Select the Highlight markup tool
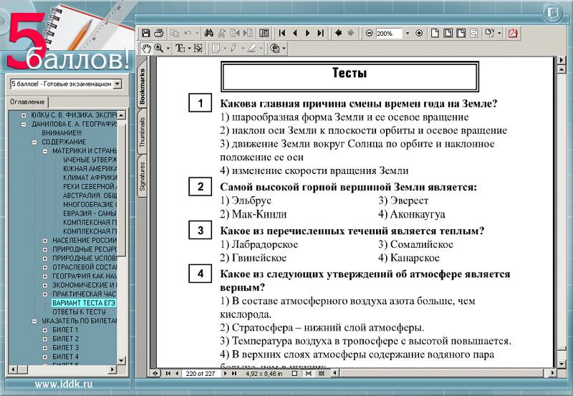This screenshot has width=573, height=396. 252,48
